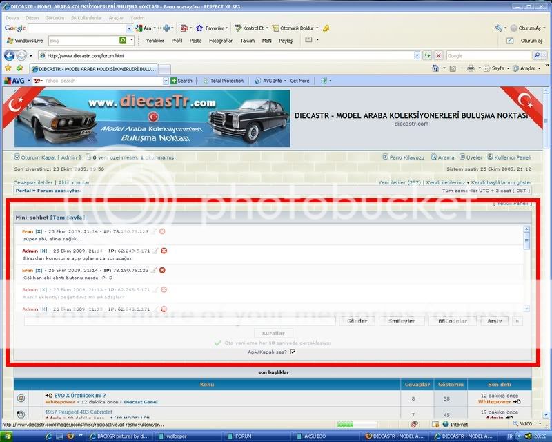Image resolution: width=552 pixels, height=442 pixels.
Task: Click the RSS feeds icon
Action: (x=453, y=68)
